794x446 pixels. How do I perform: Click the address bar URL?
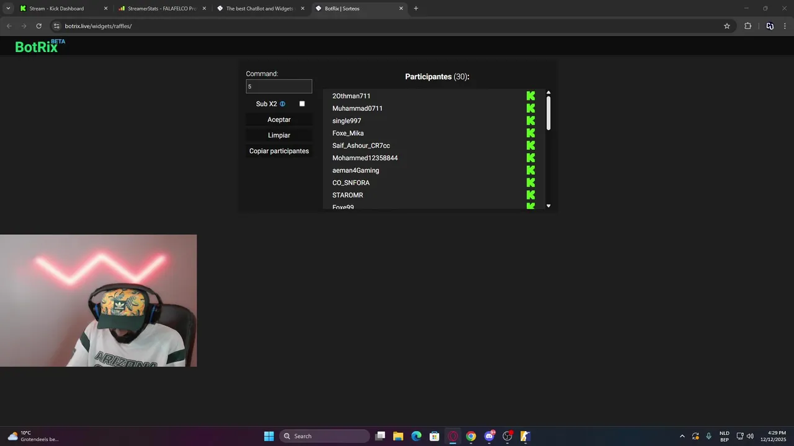pos(98,26)
